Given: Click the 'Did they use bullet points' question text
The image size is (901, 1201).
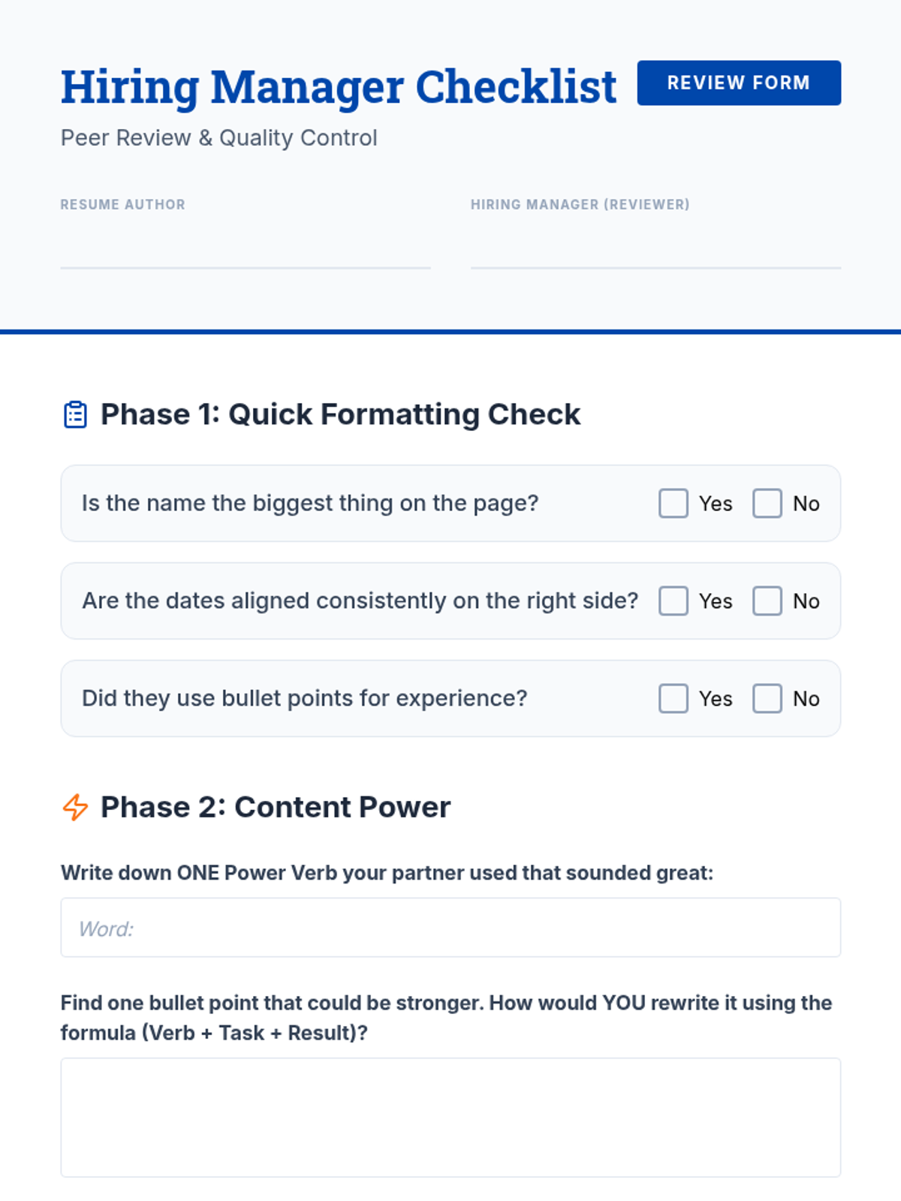Looking at the screenshot, I should tap(304, 699).
